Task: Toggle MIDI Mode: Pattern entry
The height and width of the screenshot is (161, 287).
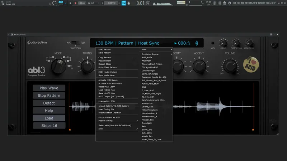Action: 108,72
